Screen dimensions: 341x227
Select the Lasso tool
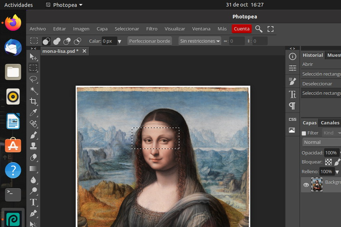click(x=34, y=79)
